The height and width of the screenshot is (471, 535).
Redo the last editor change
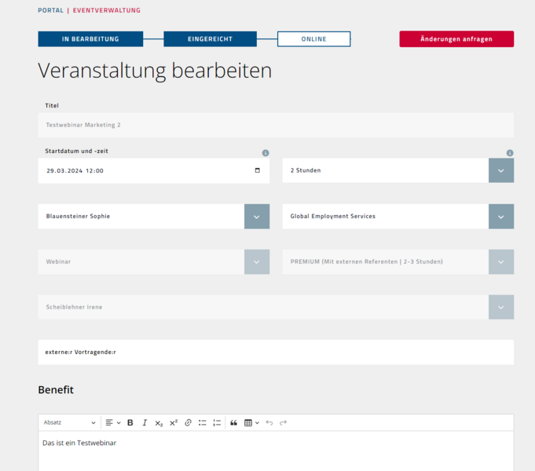click(x=283, y=422)
